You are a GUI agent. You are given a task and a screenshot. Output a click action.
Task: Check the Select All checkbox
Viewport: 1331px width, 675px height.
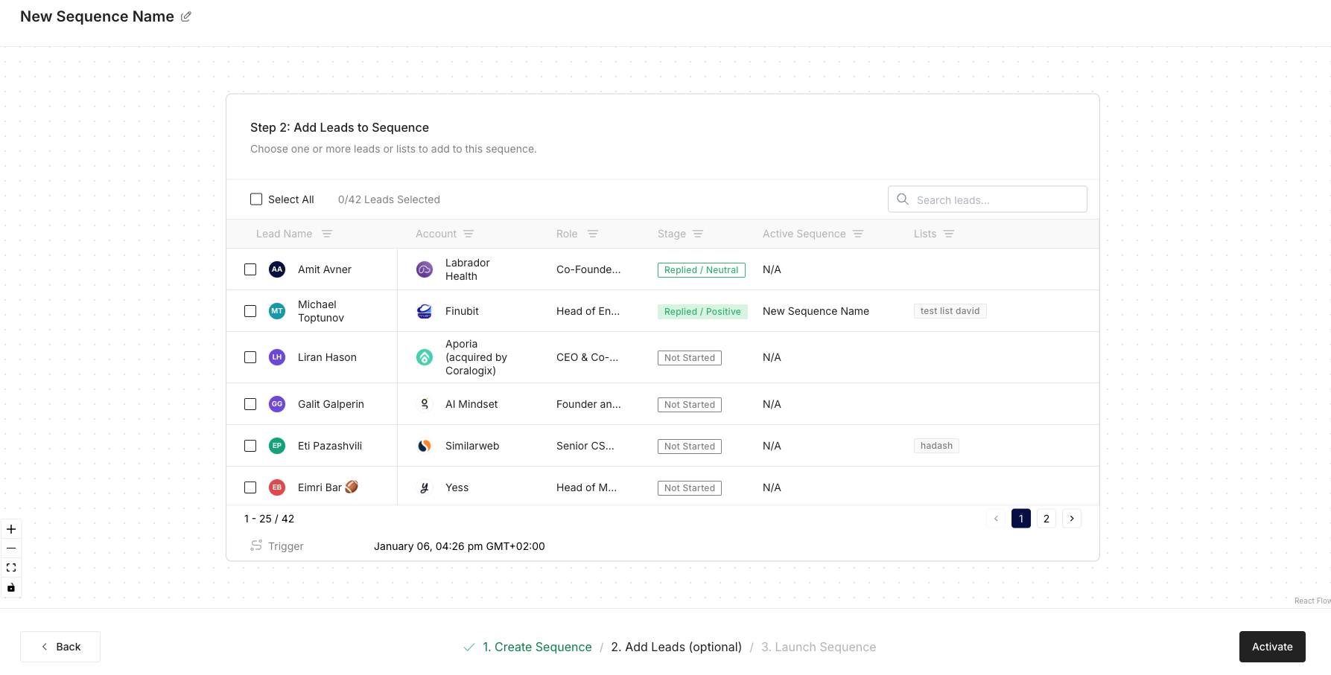click(x=256, y=199)
